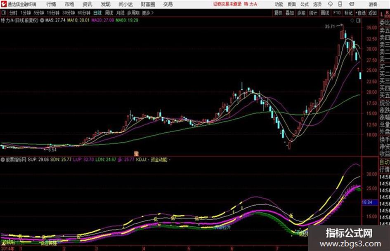Switch to the 15分钟 period tab
Viewport: 390px width, 251px height.
[x=53, y=13]
